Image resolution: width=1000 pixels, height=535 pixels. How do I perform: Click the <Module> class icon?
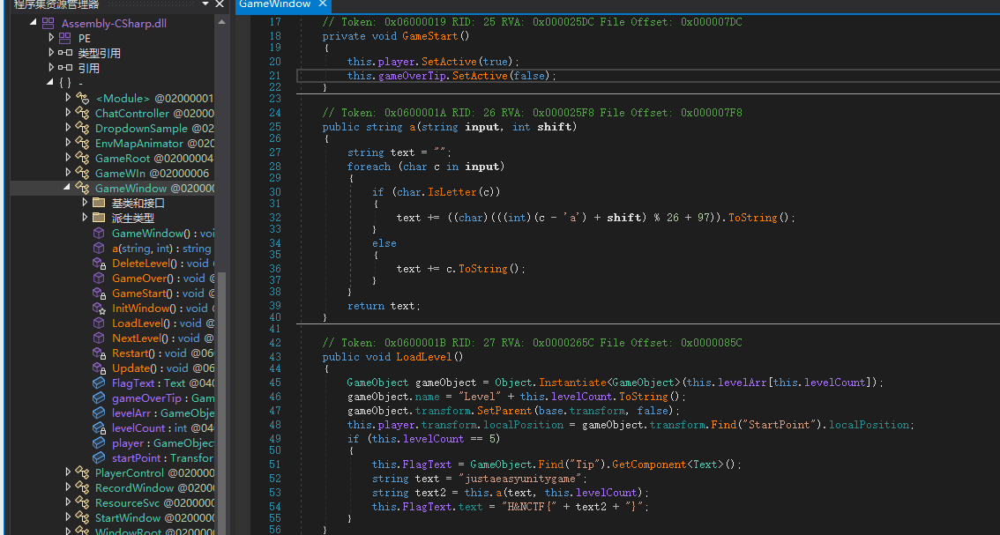(x=82, y=98)
